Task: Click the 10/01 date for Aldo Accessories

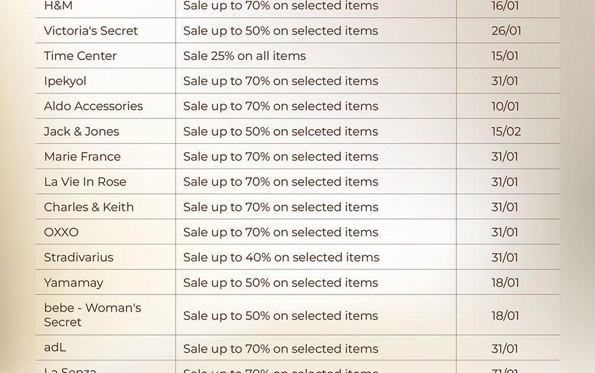Action: click(505, 106)
